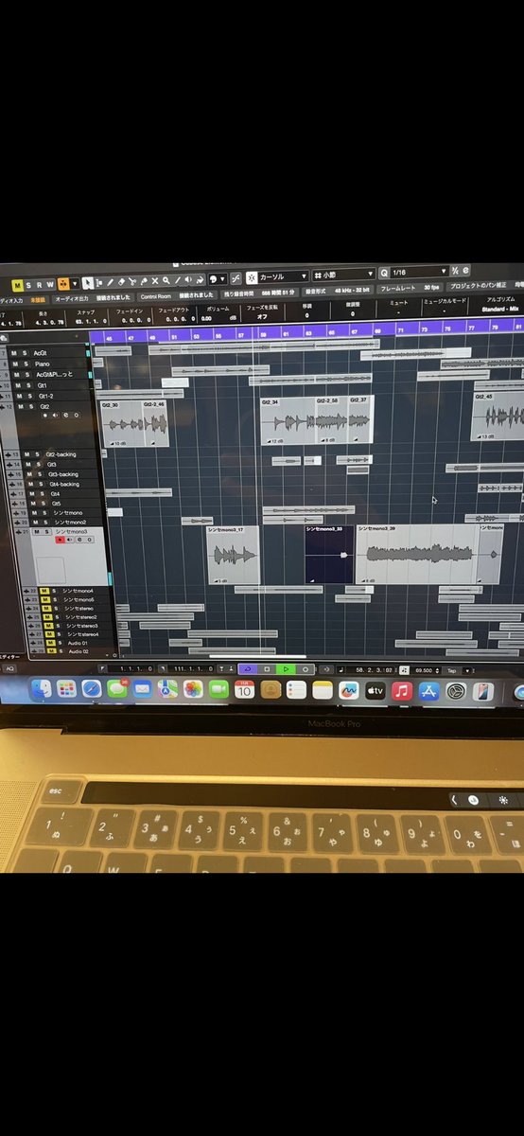The height and width of the screenshot is (1136, 524).
Task: Open Photos from the Dock
Action: pyautogui.click(x=193, y=690)
